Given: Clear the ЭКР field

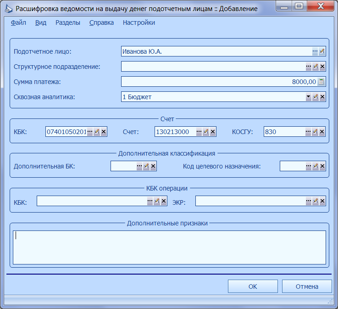Looking at the screenshot, I should click(x=322, y=201).
